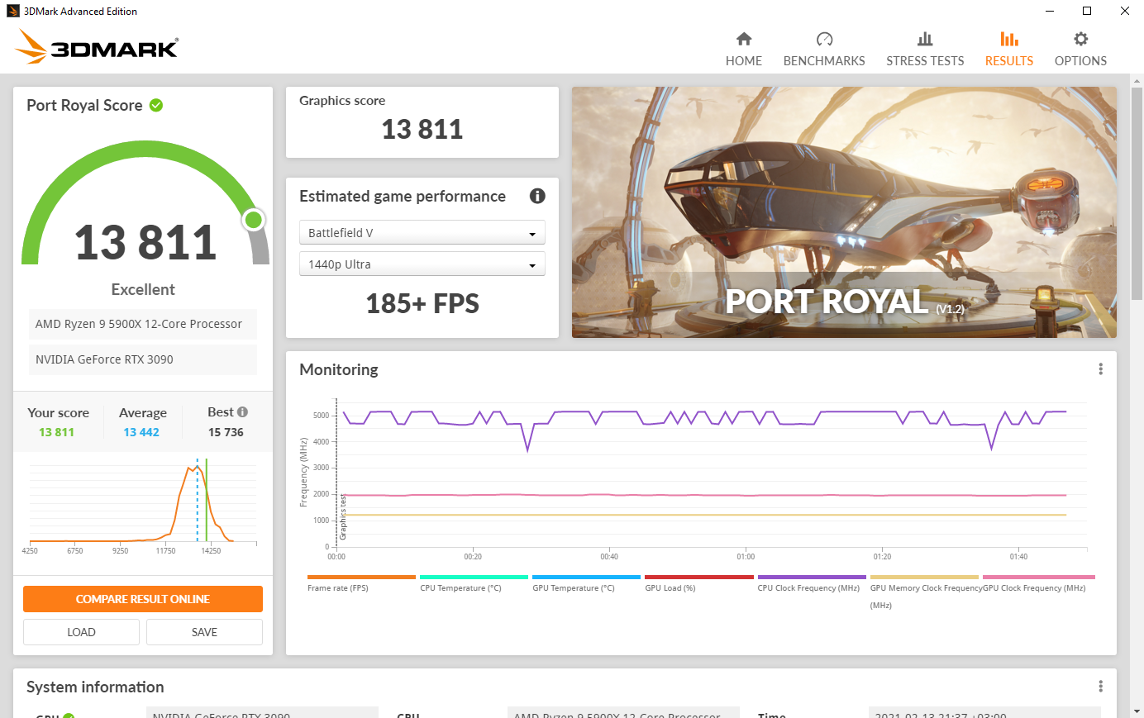Open the Home page icon
This screenshot has height=718, width=1144.
click(x=744, y=39)
